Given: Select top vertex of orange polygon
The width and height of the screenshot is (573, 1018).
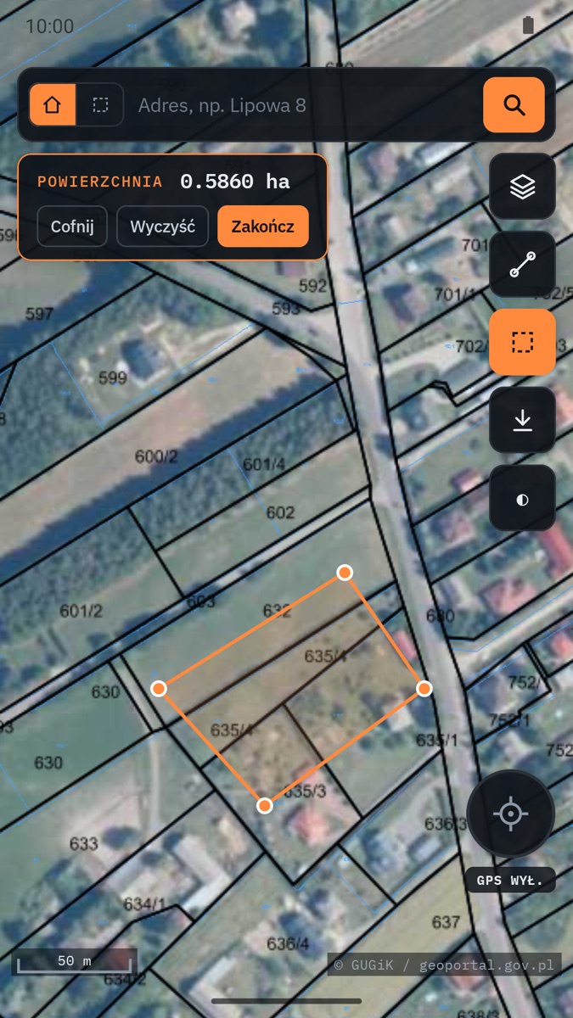Looking at the screenshot, I should pyautogui.click(x=345, y=573).
